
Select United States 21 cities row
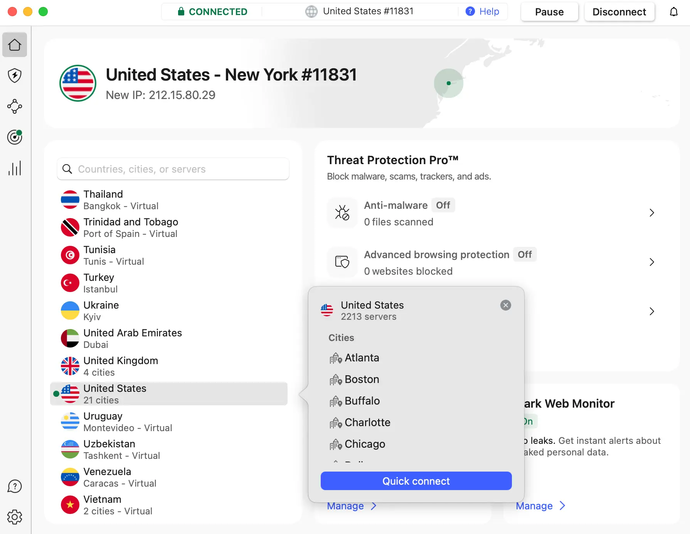[x=169, y=394]
